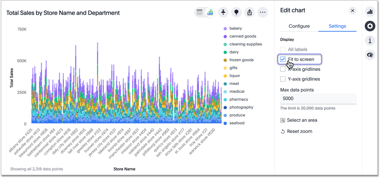The height and width of the screenshot is (178, 380).
Task: Enable X-axis gridlines
Action: click(283, 69)
